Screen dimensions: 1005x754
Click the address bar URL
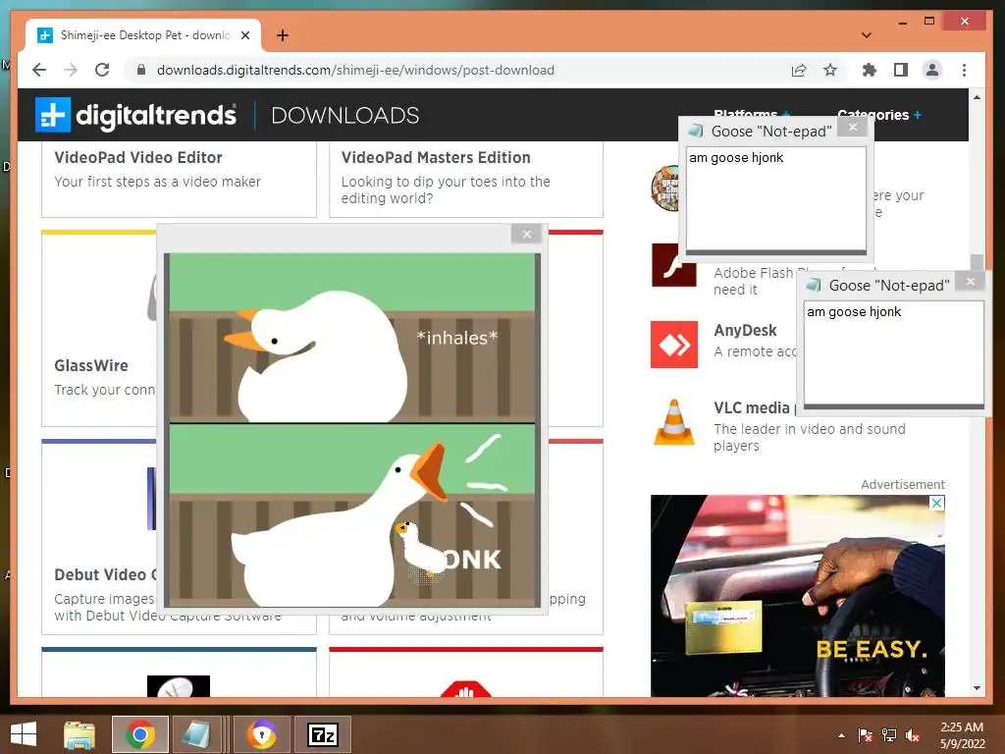pos(355,70)
